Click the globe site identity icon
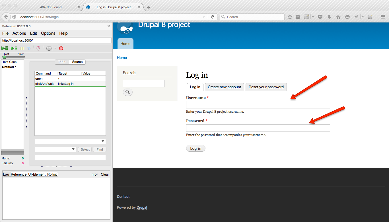This screenshot has width=389, height=222. pyautogui.click(x=14, y=17)
